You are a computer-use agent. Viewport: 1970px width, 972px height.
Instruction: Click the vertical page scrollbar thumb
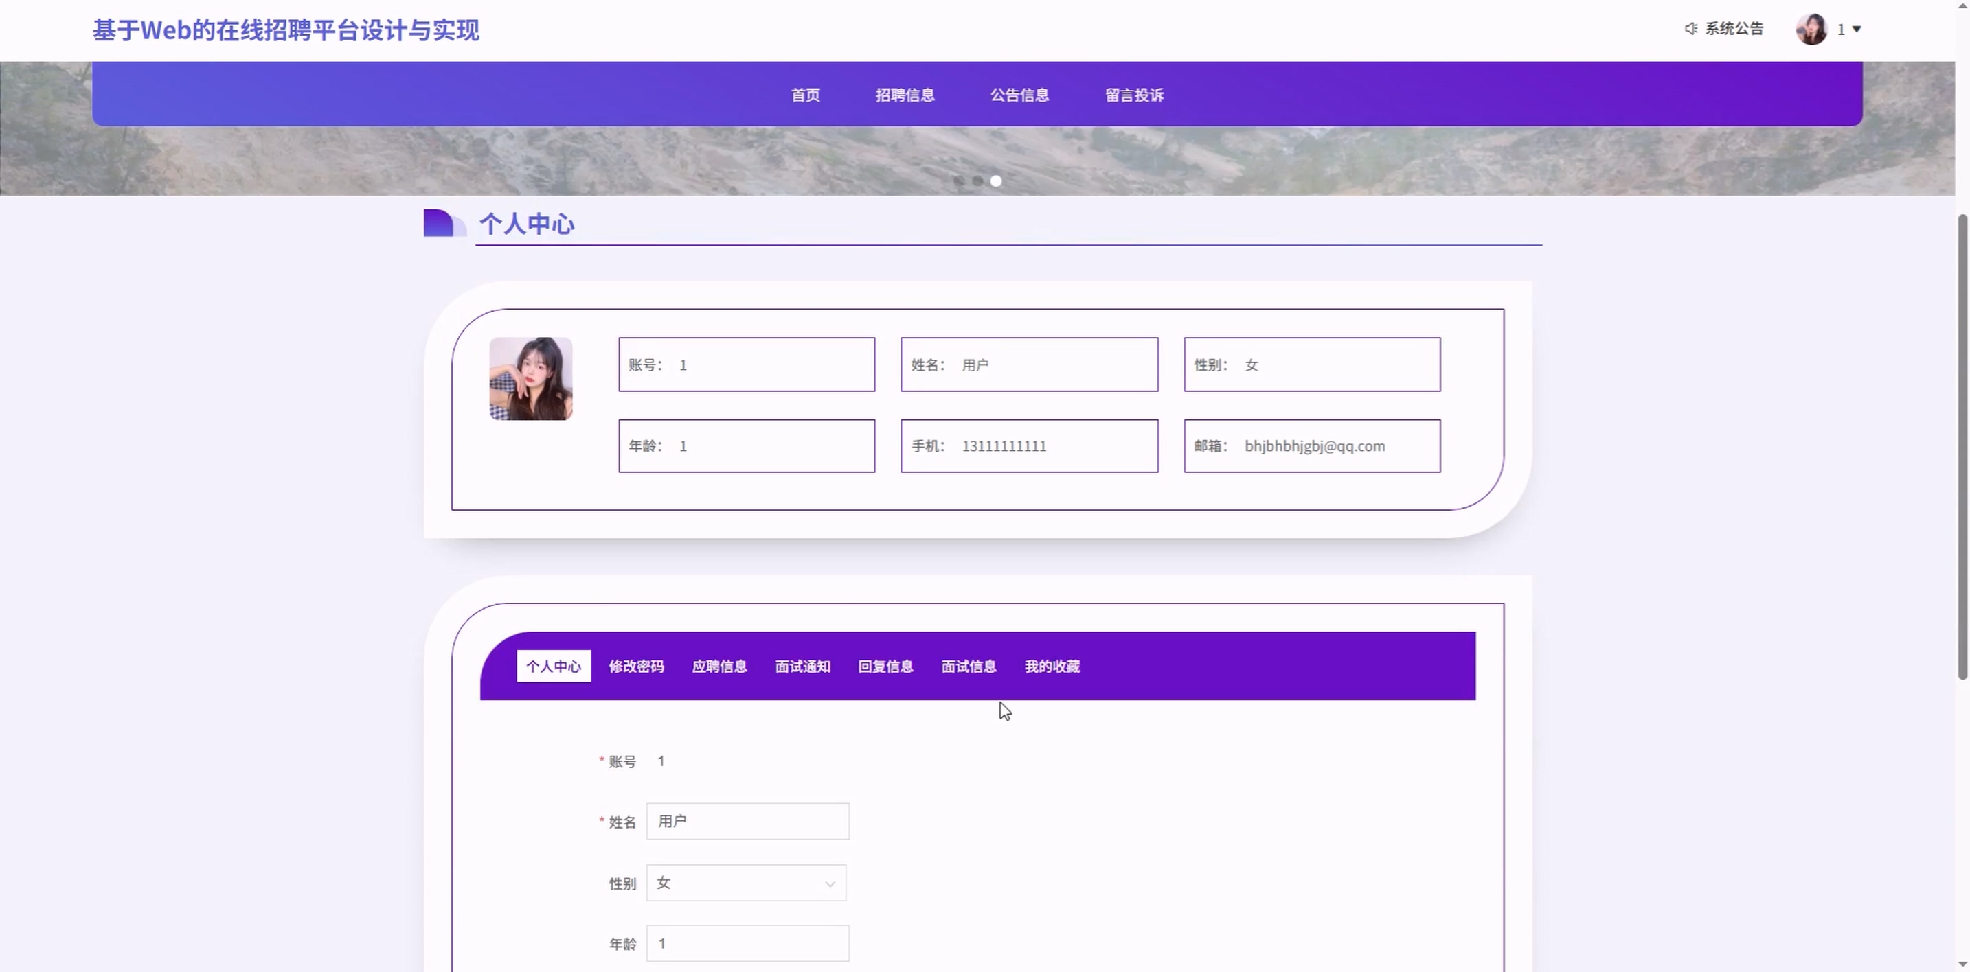click(x=1962, y=447)
